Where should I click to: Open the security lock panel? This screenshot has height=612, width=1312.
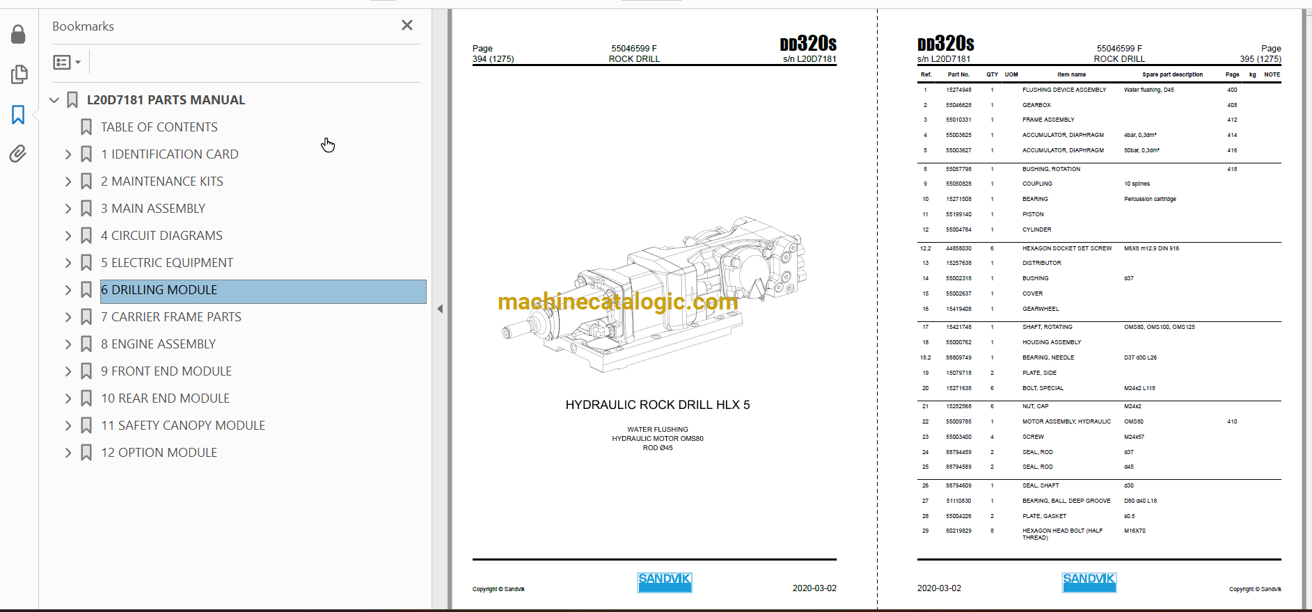[19, 34]
